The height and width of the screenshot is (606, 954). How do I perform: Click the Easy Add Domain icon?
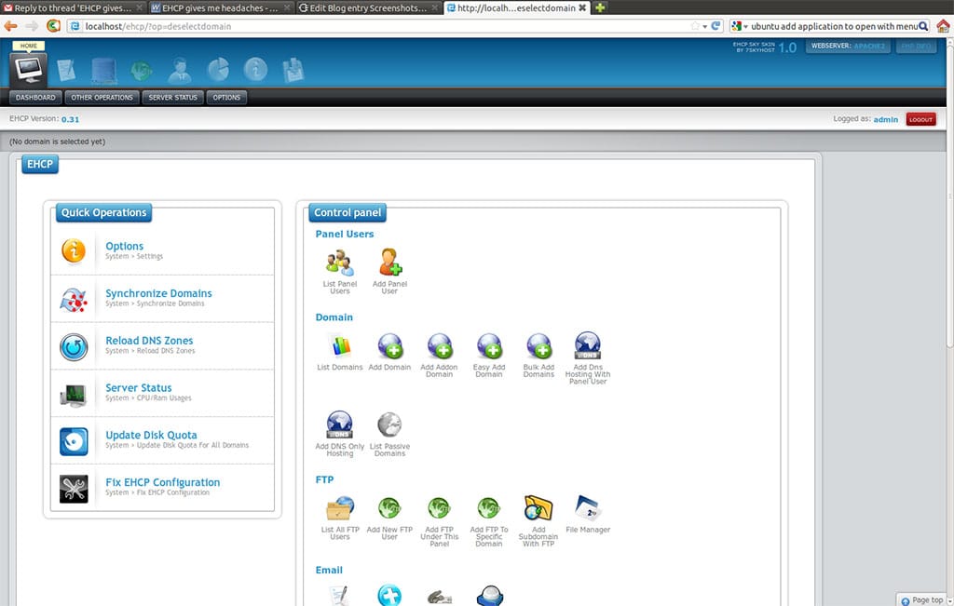tap(489, 344)
